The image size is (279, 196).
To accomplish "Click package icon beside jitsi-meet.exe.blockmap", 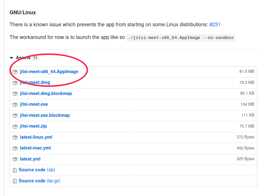I will 15,116.
